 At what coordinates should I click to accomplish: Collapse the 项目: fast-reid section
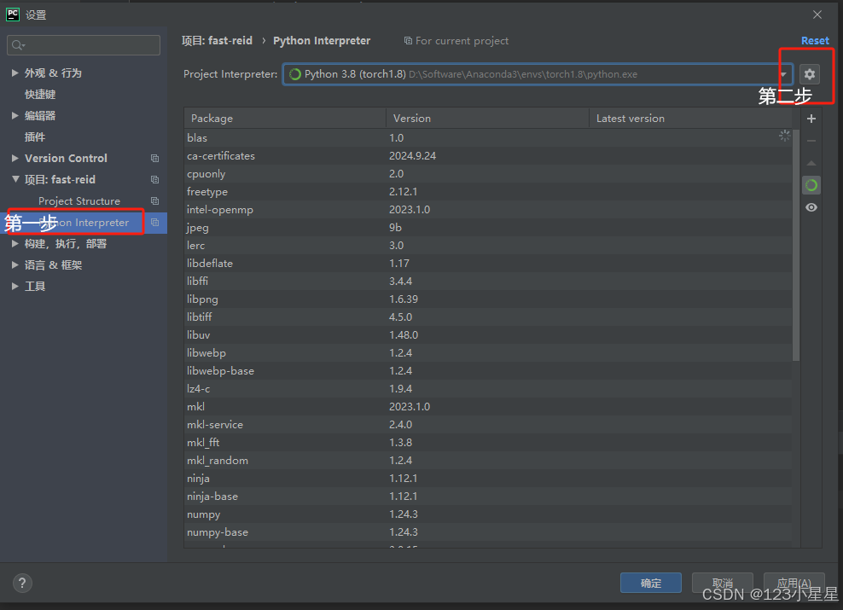pos(15,179)
